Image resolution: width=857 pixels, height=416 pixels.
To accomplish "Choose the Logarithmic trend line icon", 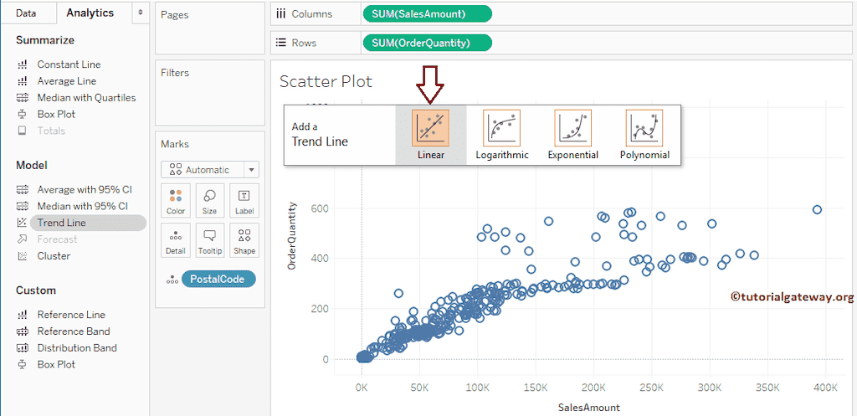I will click(501, 128).
